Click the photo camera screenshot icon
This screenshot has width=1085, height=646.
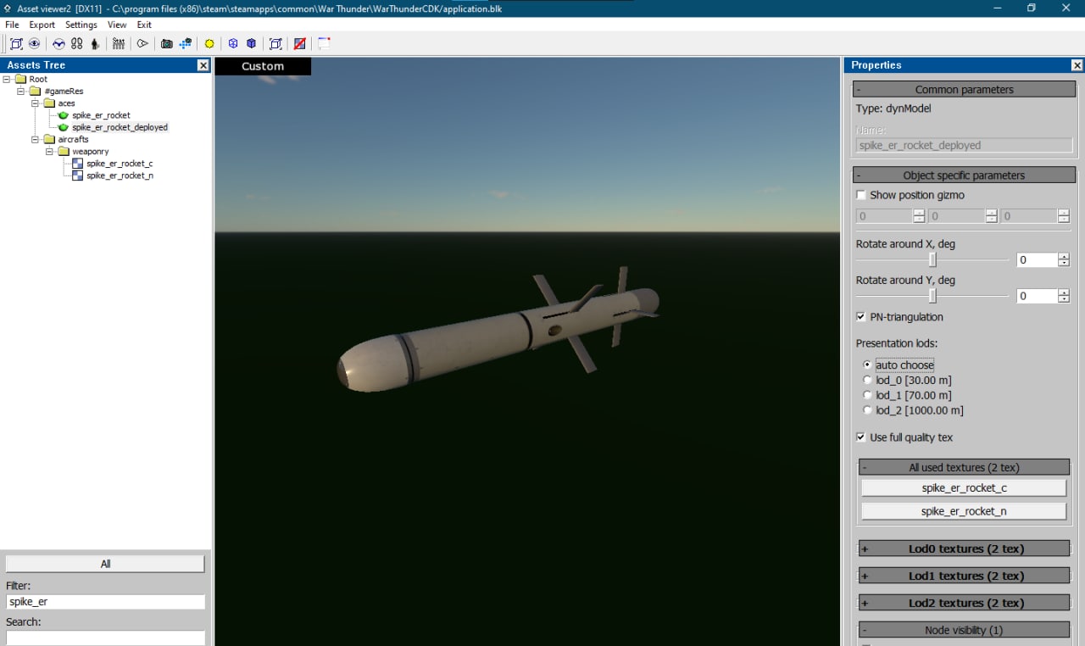pyautogui.click(x=167, y=43)
